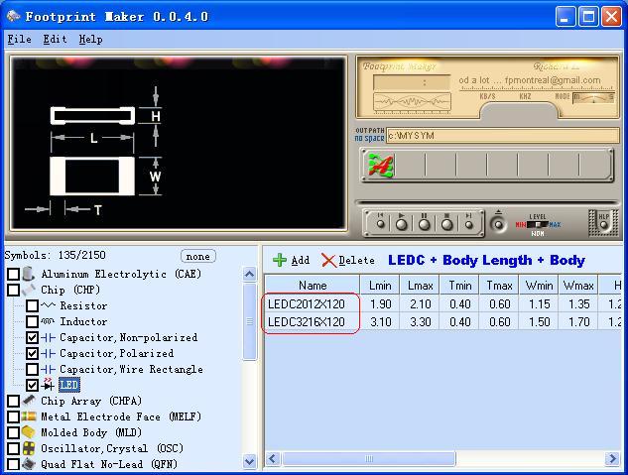Uncheck Capacitor, Non-polarized

click(x=33, y=338)
